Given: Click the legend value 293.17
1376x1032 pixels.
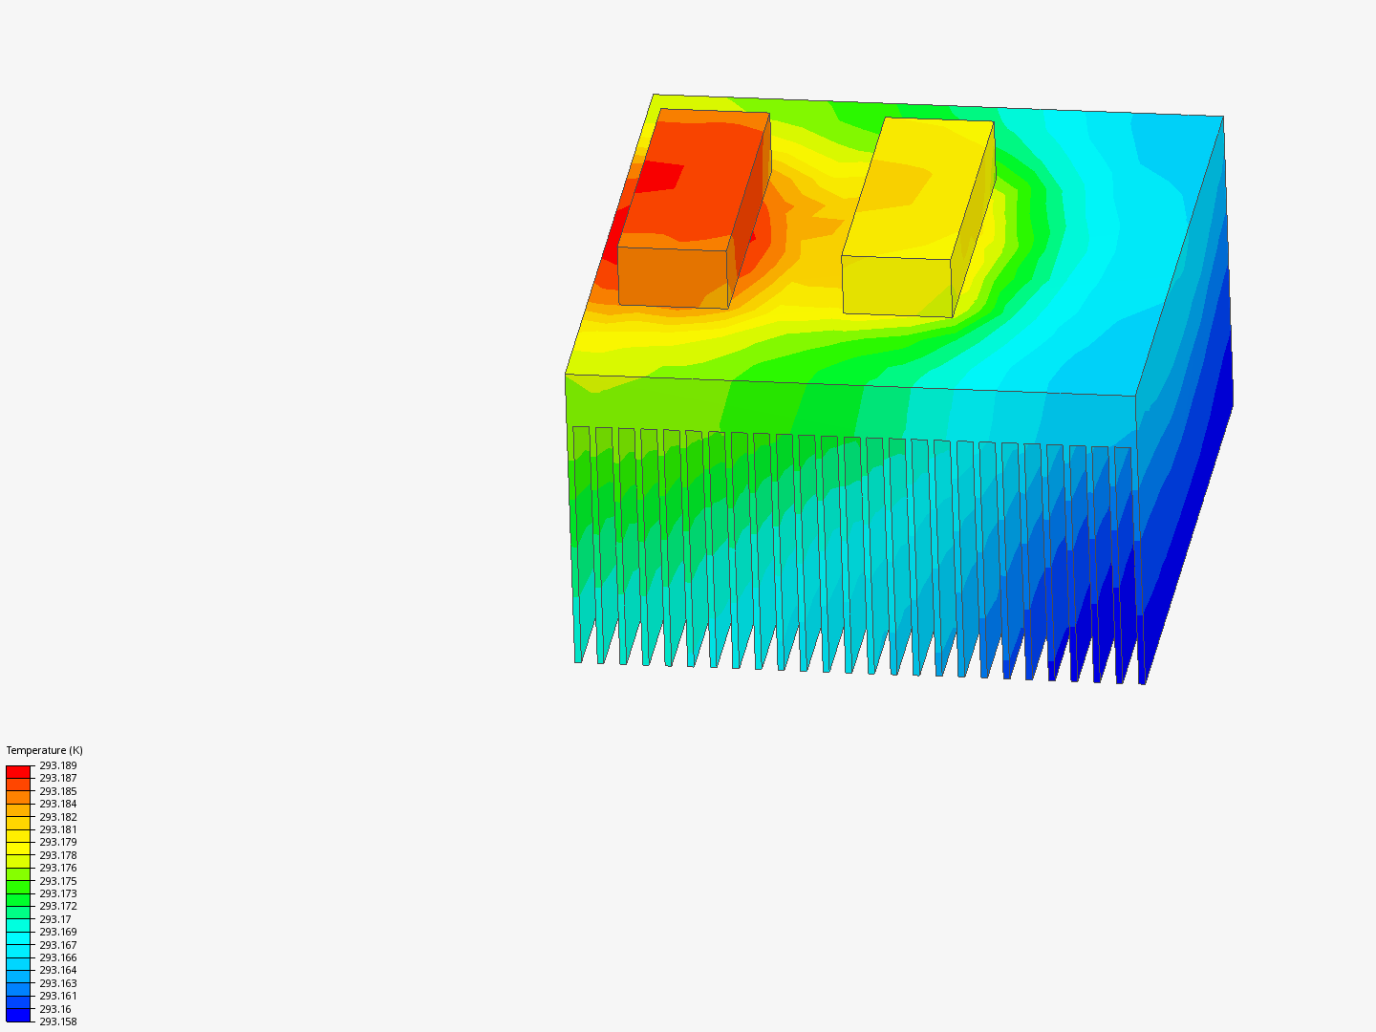Looking at the screenshot, I should [55, 919].
